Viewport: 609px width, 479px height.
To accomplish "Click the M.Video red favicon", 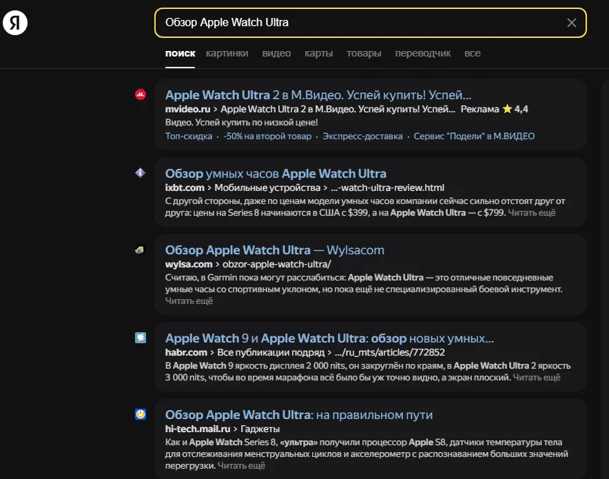I will pos(141,94).
